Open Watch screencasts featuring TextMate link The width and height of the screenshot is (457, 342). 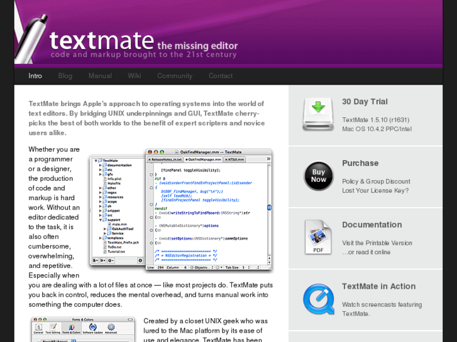382,309
